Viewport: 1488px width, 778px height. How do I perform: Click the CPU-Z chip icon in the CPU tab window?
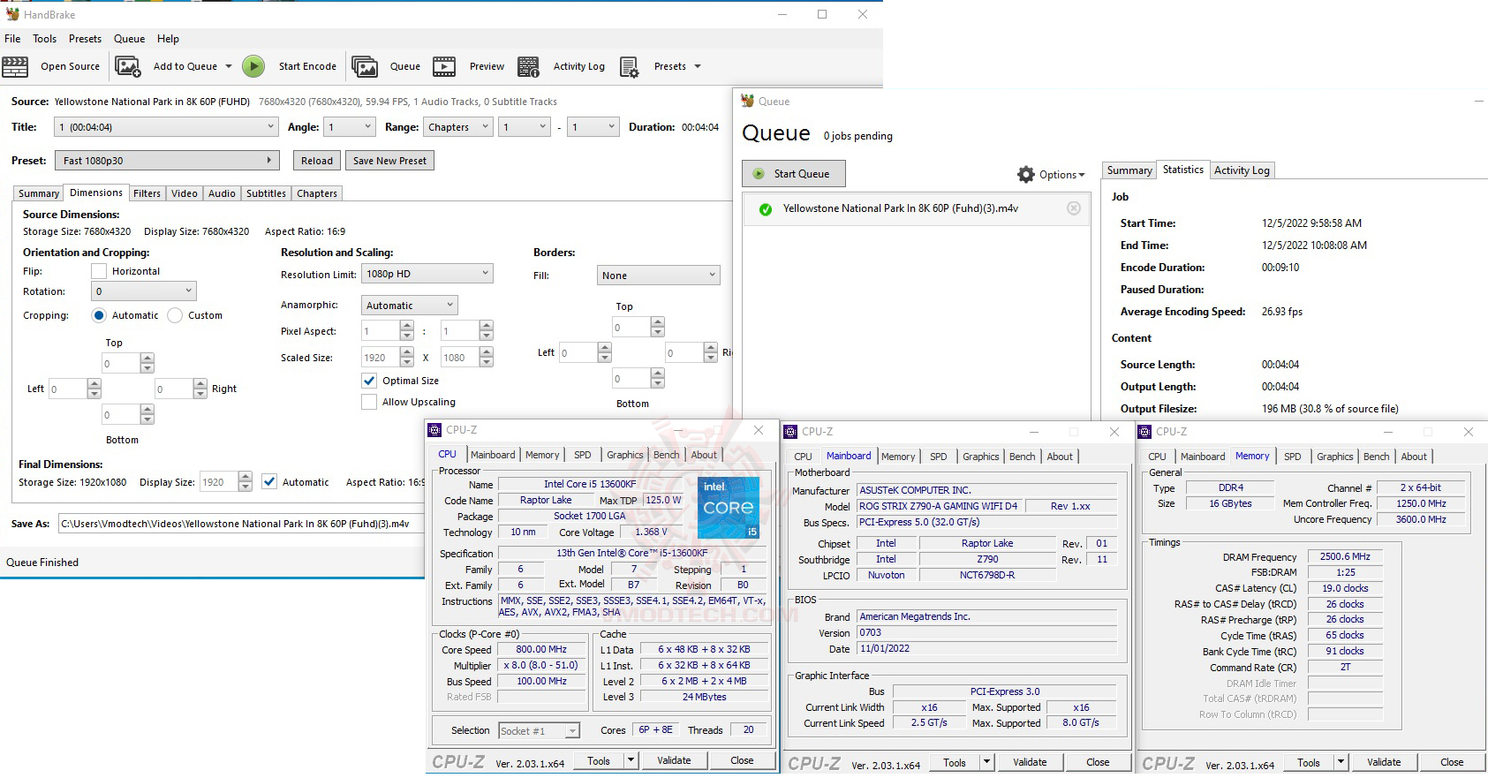coord(434,430)
